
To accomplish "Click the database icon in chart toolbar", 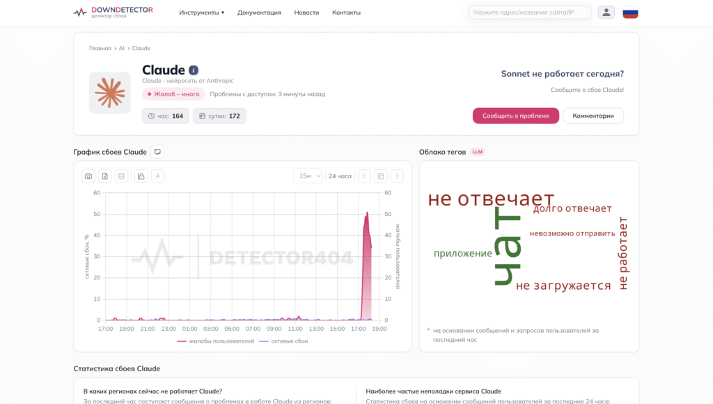I will 121,176.
